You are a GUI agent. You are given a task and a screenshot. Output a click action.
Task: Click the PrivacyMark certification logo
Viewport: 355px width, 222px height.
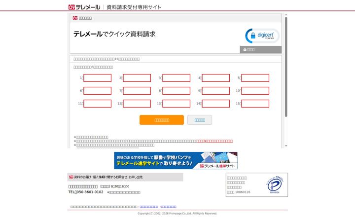click(275, 185)
